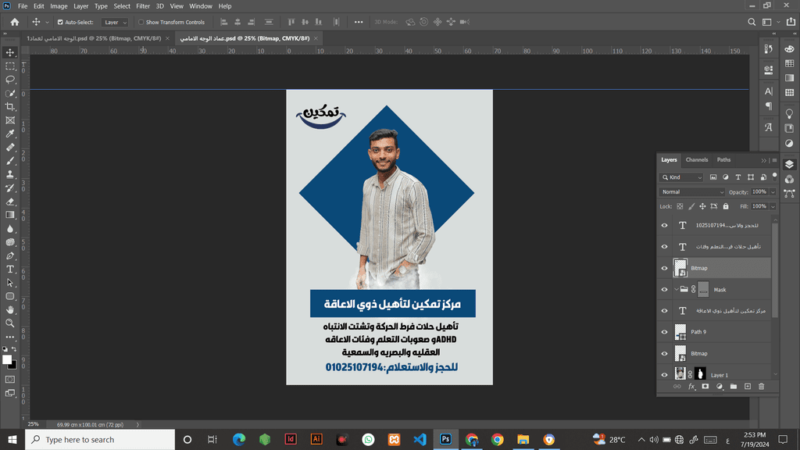The image size is (800, 450).
Task: Swap foreground and background colors
Action: click(x=14, y=349)
